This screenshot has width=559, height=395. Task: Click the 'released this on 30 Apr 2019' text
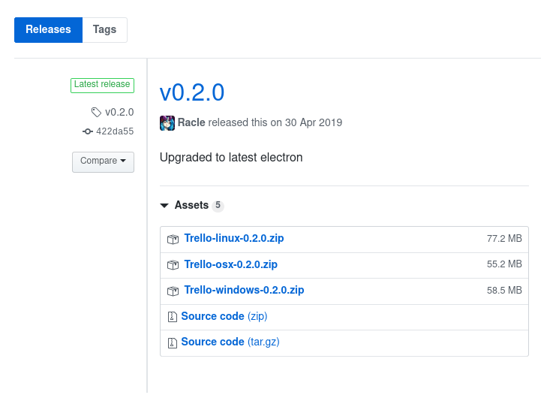click(x=275, y=122)
